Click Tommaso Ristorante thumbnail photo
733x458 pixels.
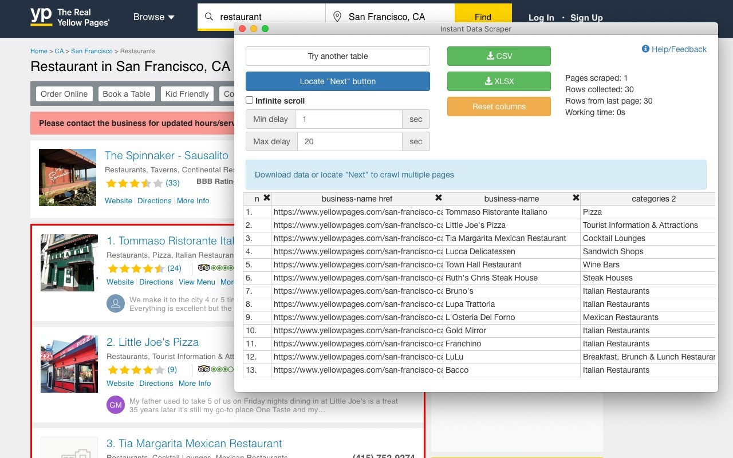coord(69,263)
